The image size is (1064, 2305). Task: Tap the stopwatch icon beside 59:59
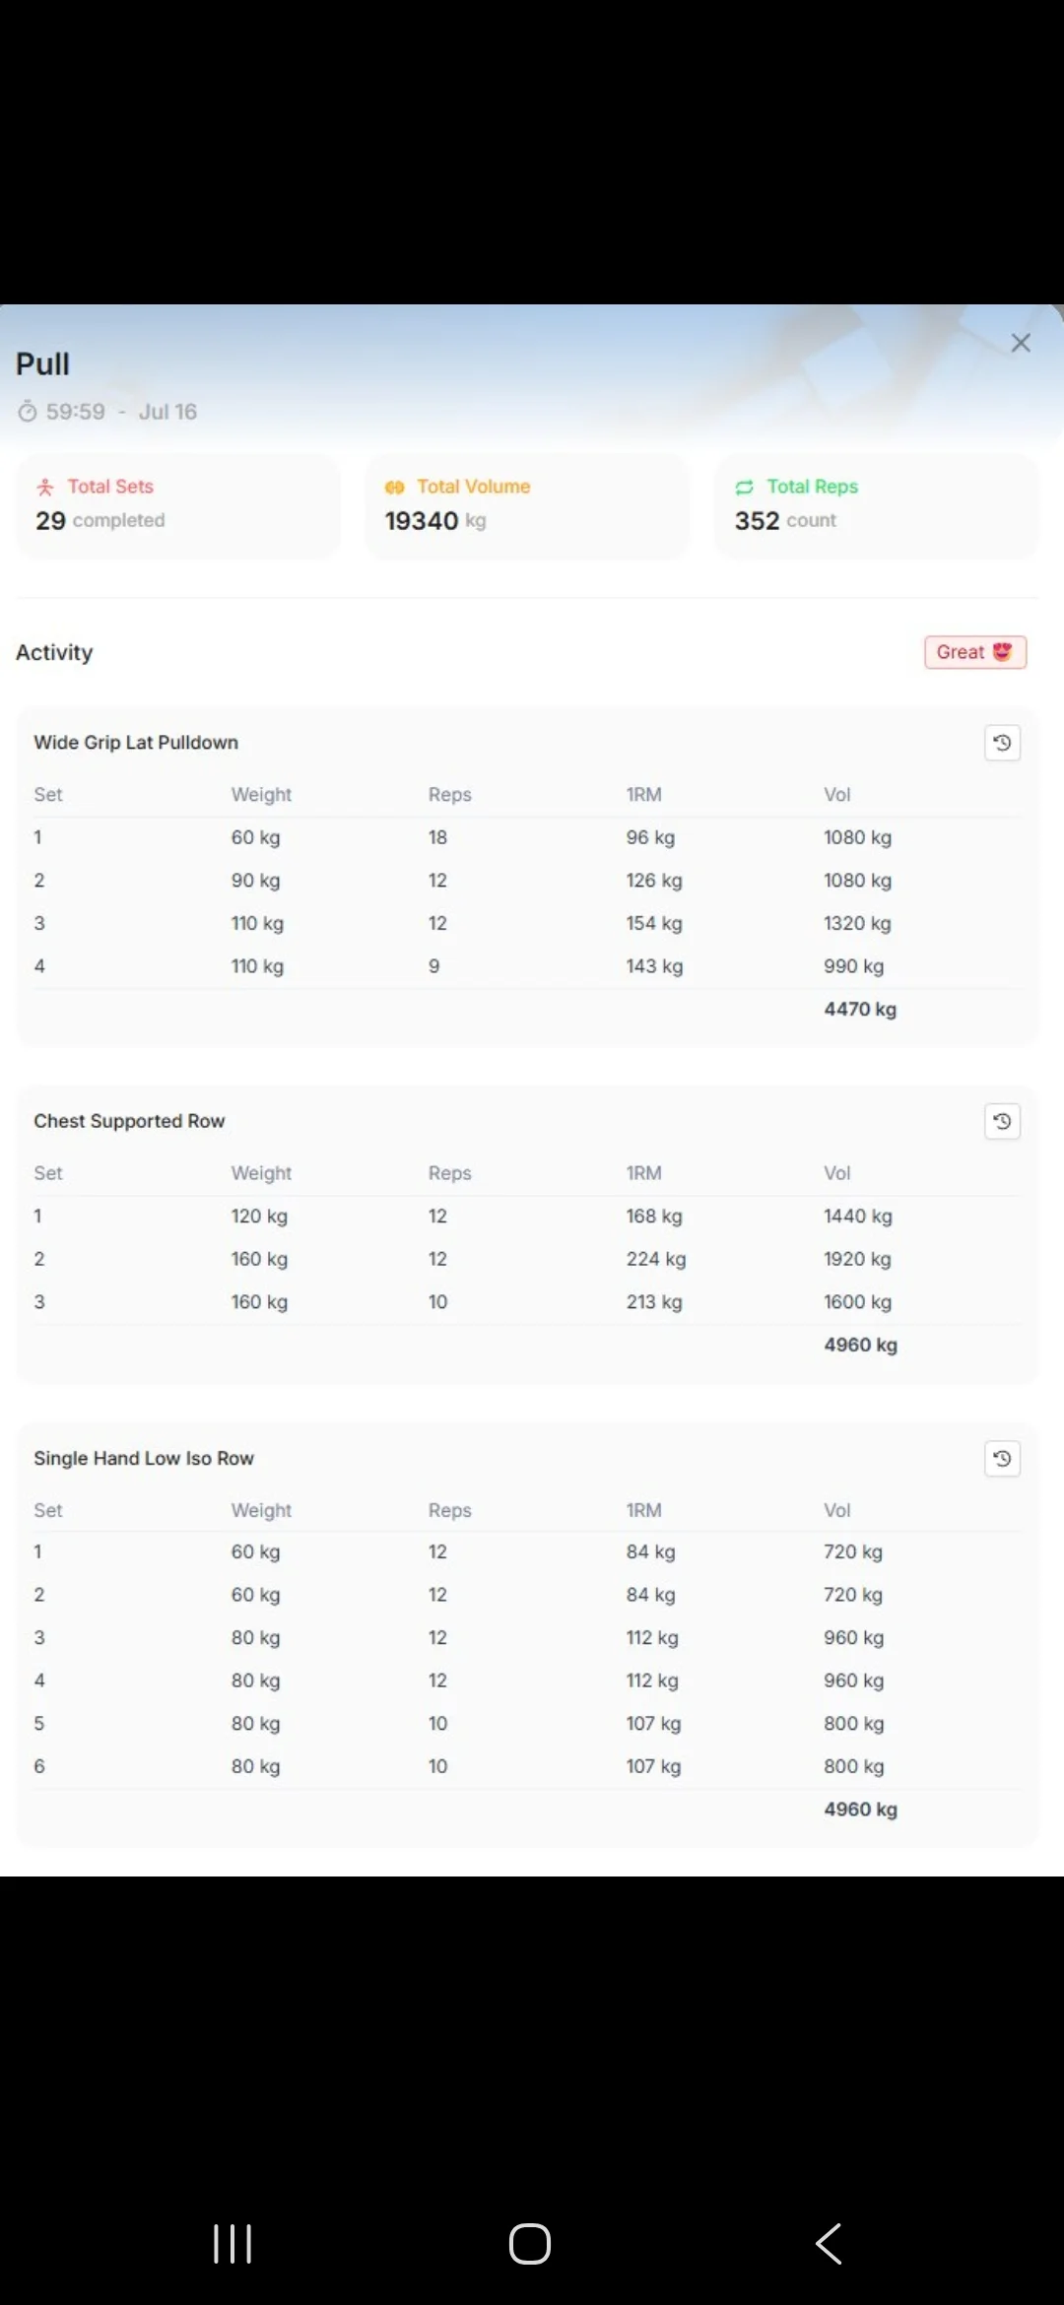point(28,412)
